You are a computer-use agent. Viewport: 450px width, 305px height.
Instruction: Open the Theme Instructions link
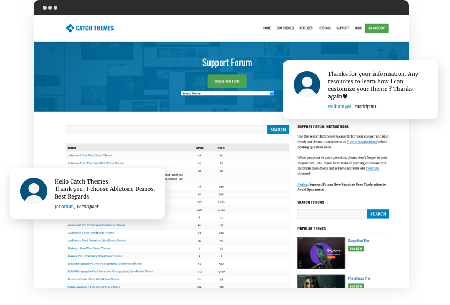(x=361, y=142)
